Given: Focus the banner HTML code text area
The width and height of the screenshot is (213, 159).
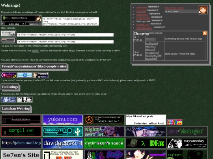Looking at the screenshot, I should coord(71,21).
